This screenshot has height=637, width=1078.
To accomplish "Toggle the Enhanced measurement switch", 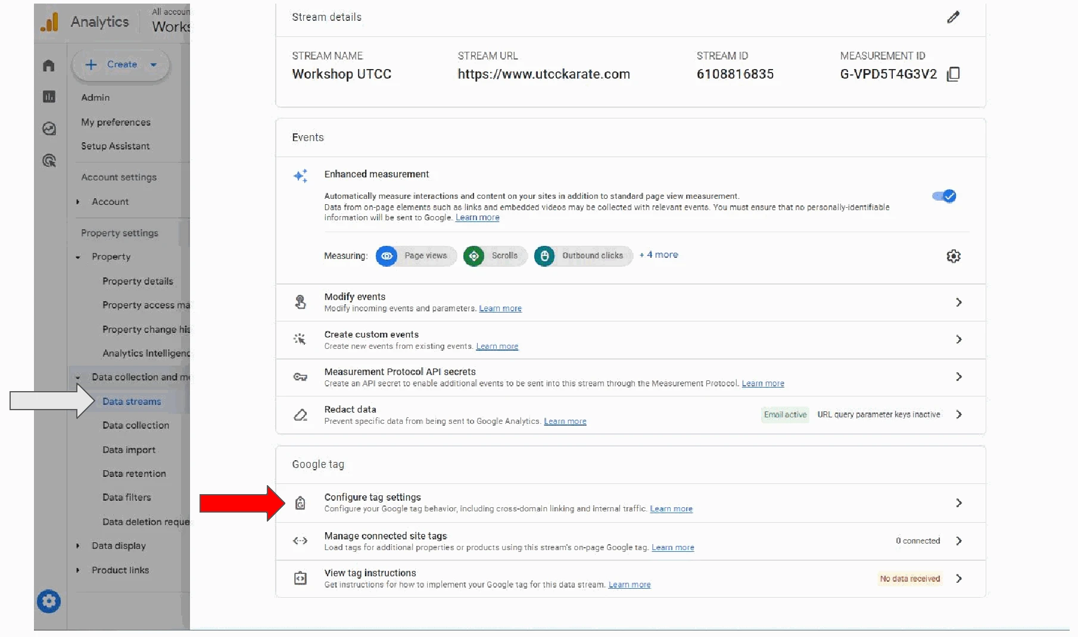I will [x=944, y=196].
